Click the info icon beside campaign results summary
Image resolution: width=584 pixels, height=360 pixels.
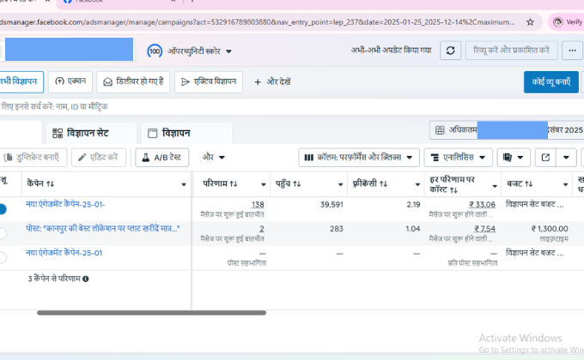pyautogui.click(x=86, y=279)
